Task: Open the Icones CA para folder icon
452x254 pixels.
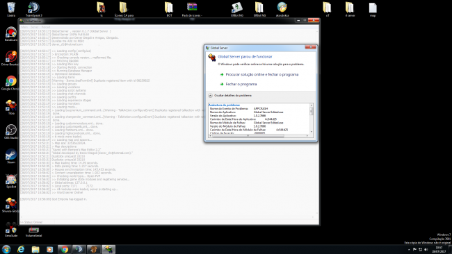Action: 124,9
